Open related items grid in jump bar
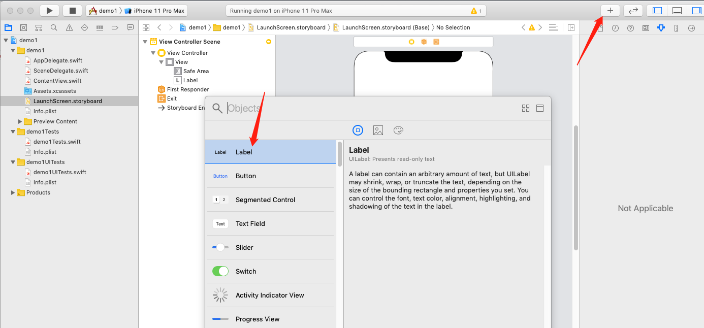This screenshot has width=704, height=328. pos(146,27)
